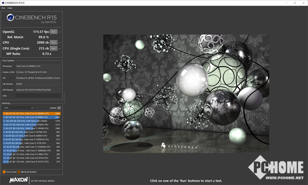Screen dimensions: 308x185
Task: Maximize the Cinebench window
Action: pyautogui.click(x=294, y=3)
